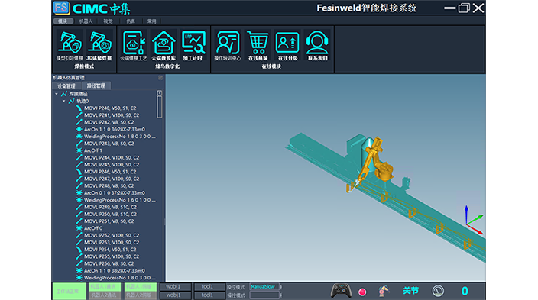
Task: Select MOVL P248, V8, S0, C2 row
Action: (109, 185)
